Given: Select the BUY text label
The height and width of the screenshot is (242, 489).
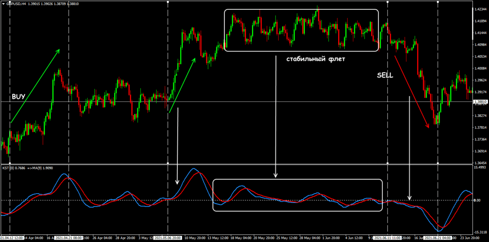Looking at the screenshot, I should 18,96.
